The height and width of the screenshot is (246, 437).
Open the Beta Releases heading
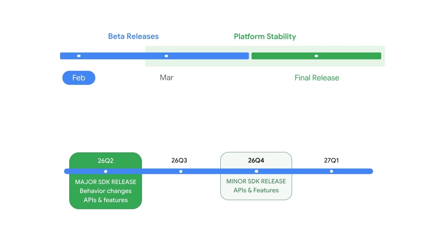(133, 36)
